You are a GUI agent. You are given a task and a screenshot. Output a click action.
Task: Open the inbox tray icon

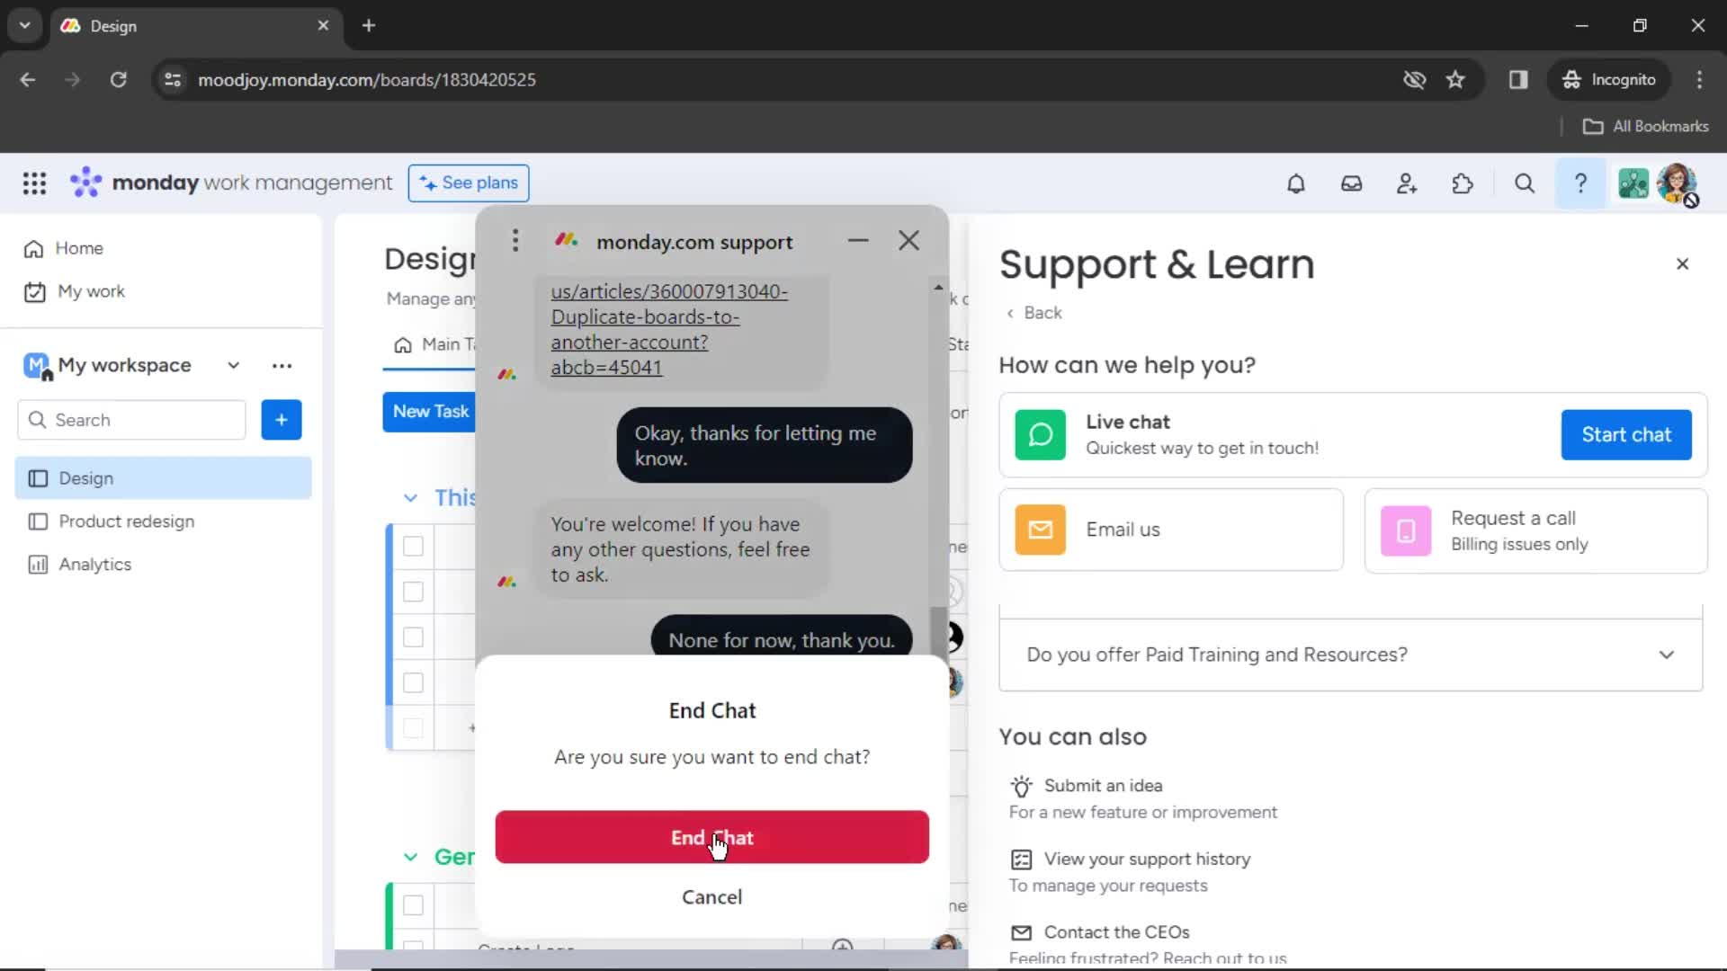coord(1351,183)
